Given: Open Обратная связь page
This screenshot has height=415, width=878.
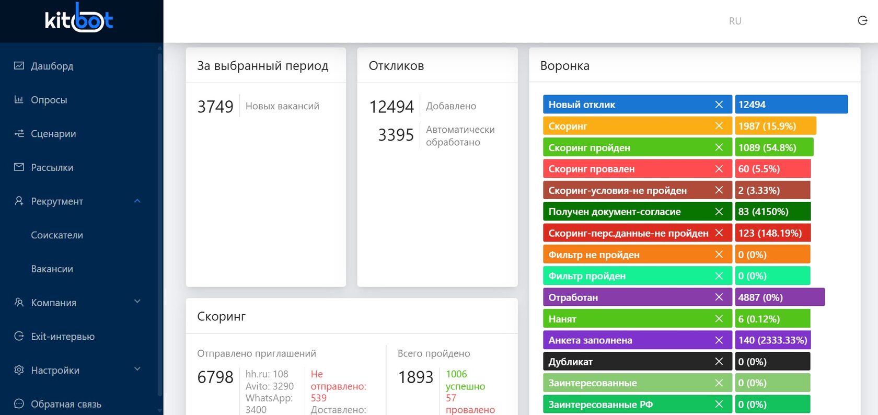Looking at the screenshot, I should click(x=66, y=404).
